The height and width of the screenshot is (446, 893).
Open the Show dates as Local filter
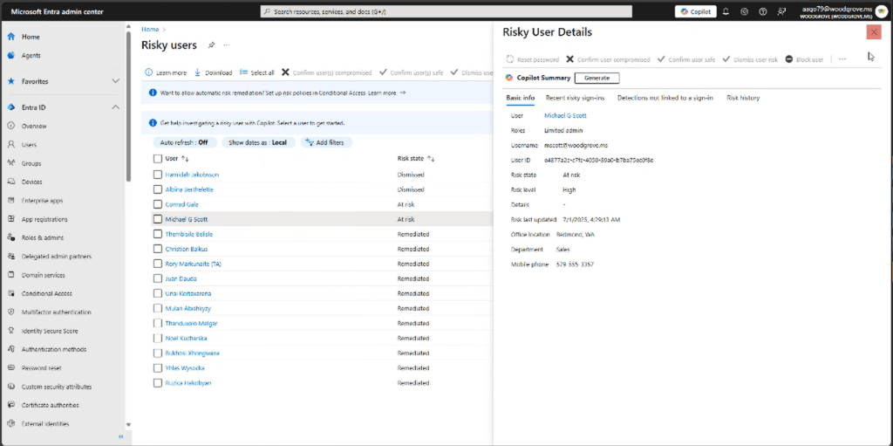[x=257, y=142]
